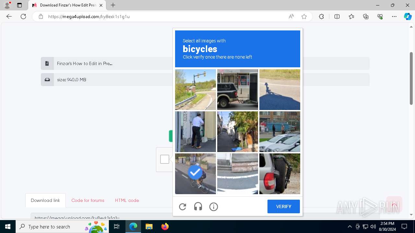Click the page vertical scrollbar
415x233 pixels.
point(411,79)
